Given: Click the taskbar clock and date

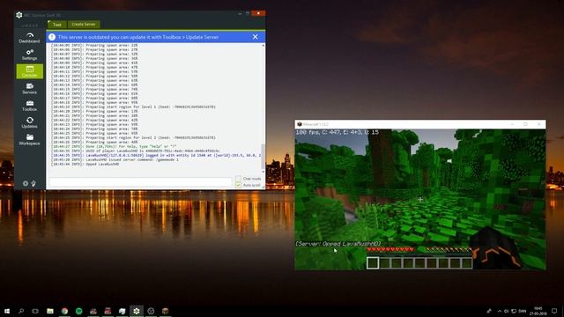Looking at the screenshot, I should [x=538, y=311].
